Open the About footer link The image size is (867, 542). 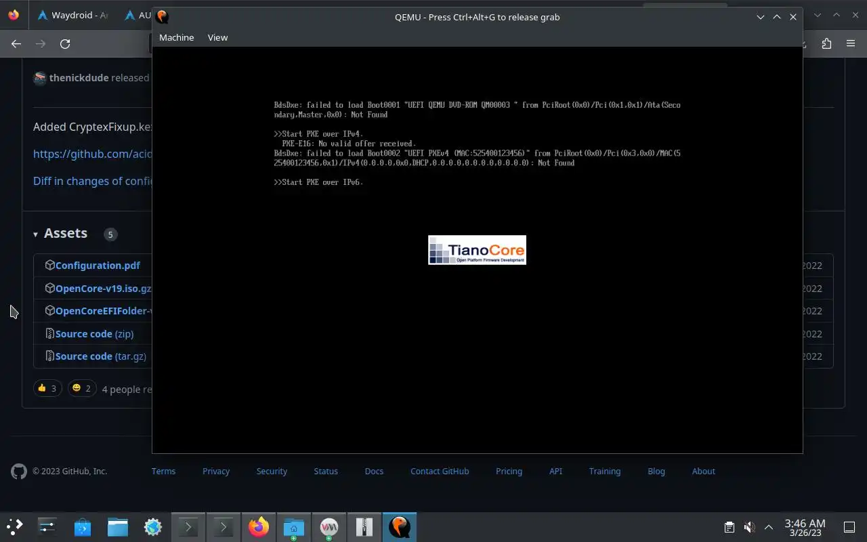pyautogui.click(x=703, y=471)
